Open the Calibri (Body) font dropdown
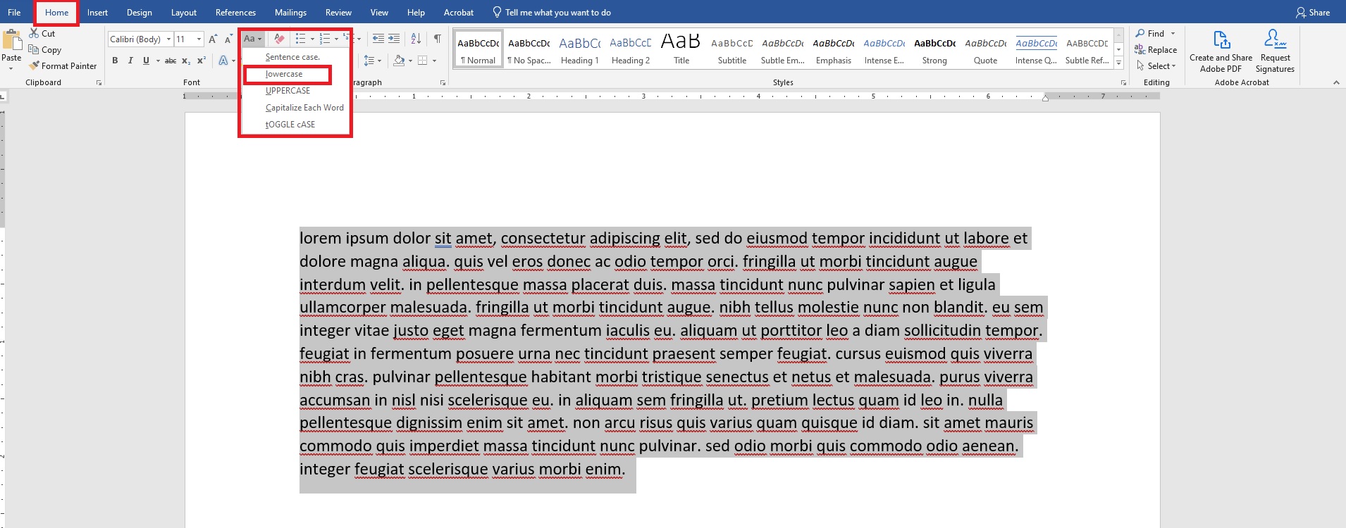Image resolution: width=1346 pixels, height=528 pixels. point(168,39)
